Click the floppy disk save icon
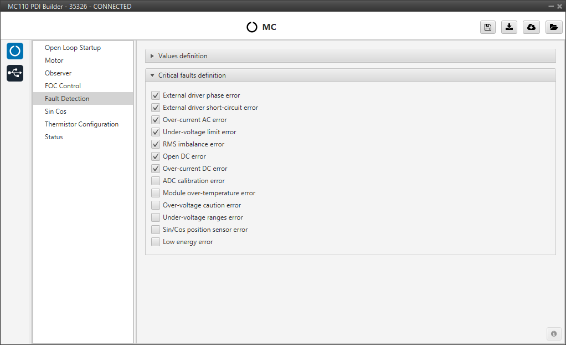 tap(487, 27)
